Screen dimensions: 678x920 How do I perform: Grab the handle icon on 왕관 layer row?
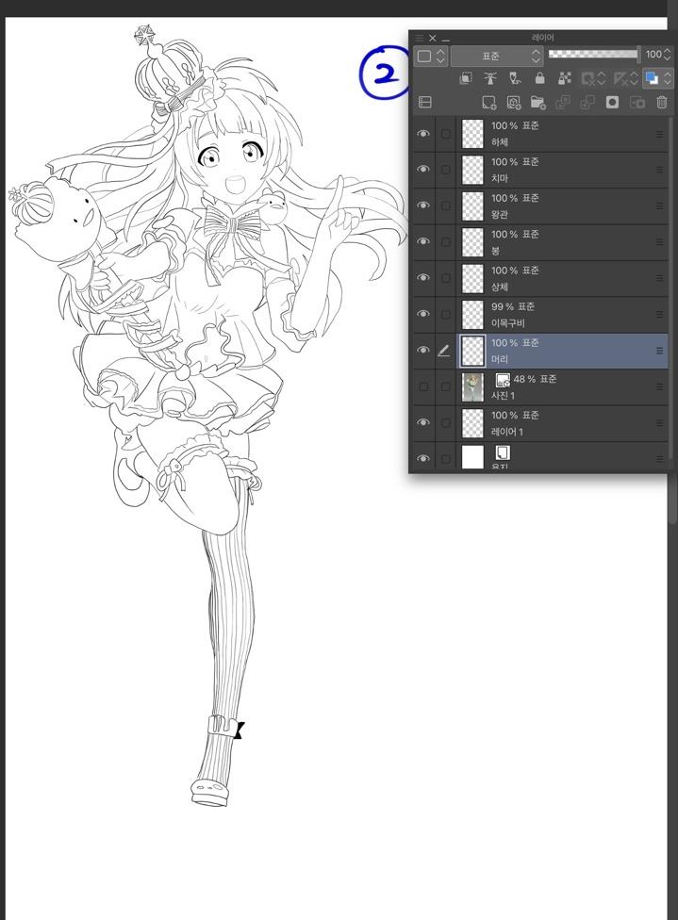tap(660, 206)
